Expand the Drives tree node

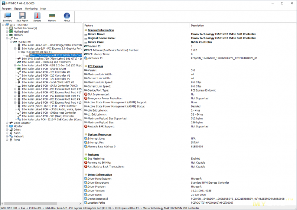click(7, 130)
